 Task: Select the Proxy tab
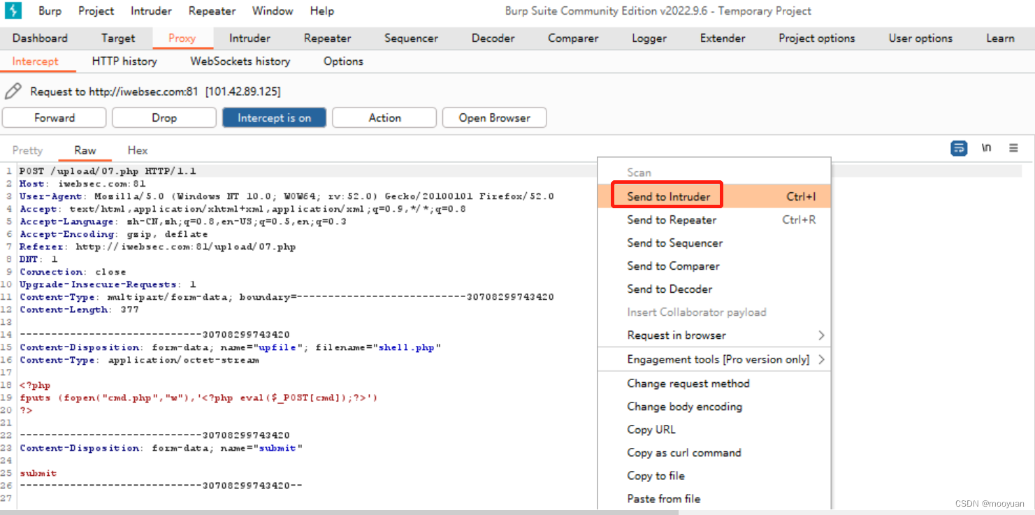pyautogui.click(x=182, y=38)
